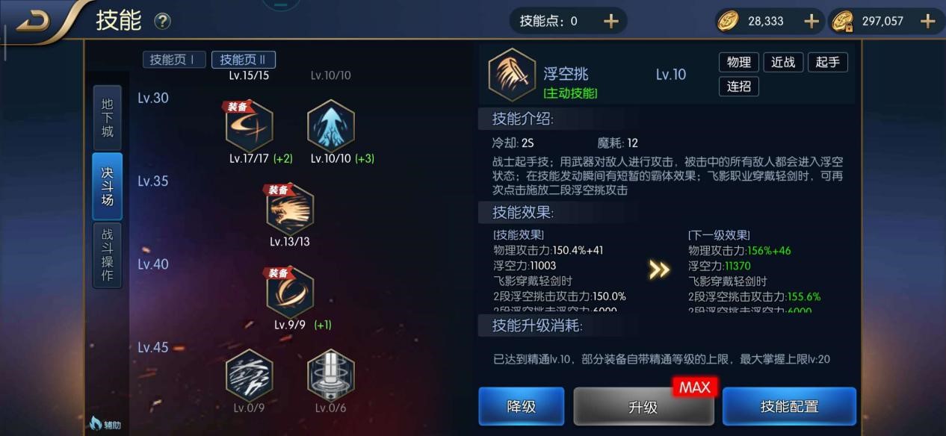Open the 地下城 side tab
The width and height of the screenshot is (946, 436).
tap(107, 117)
